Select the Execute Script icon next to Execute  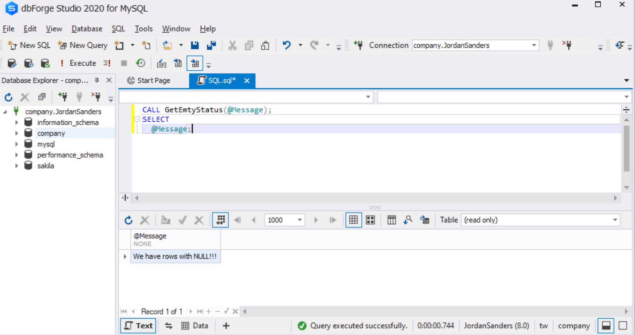click(x=107, y=63)
